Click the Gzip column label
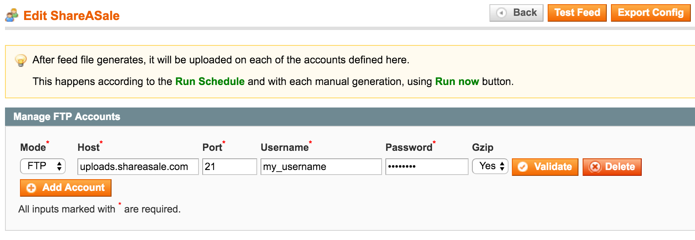Viewport: 695px width, 240px height. [x=483, y=147]
